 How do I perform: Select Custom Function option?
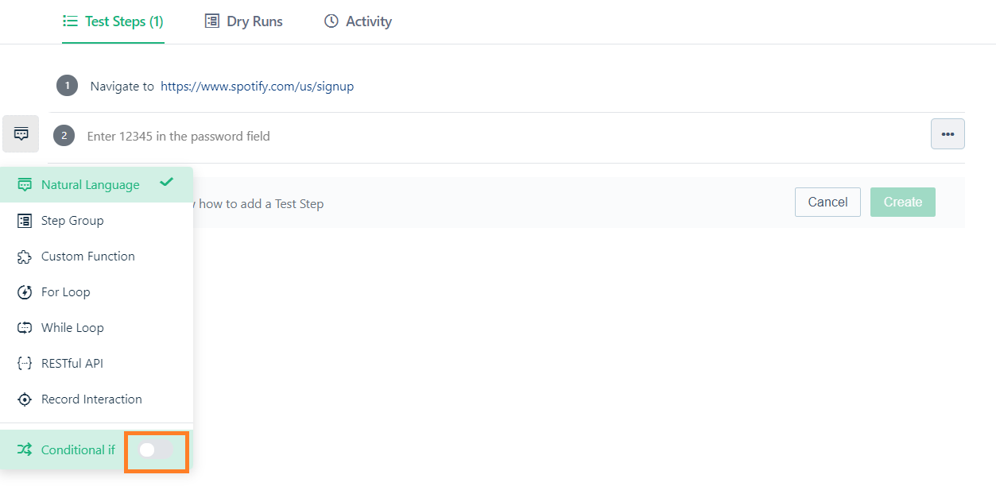[x=96, y=257]
